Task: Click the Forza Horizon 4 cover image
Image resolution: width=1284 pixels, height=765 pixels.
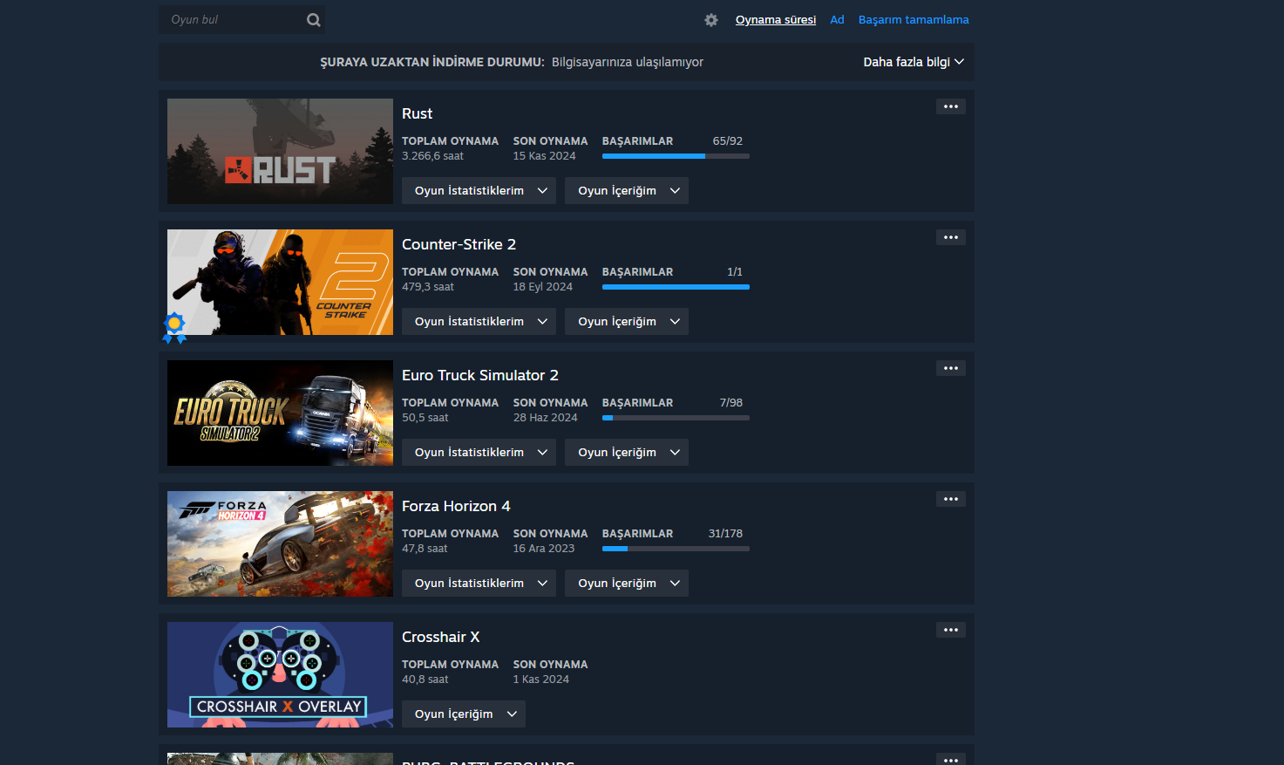Action: [x=280, y=543]
